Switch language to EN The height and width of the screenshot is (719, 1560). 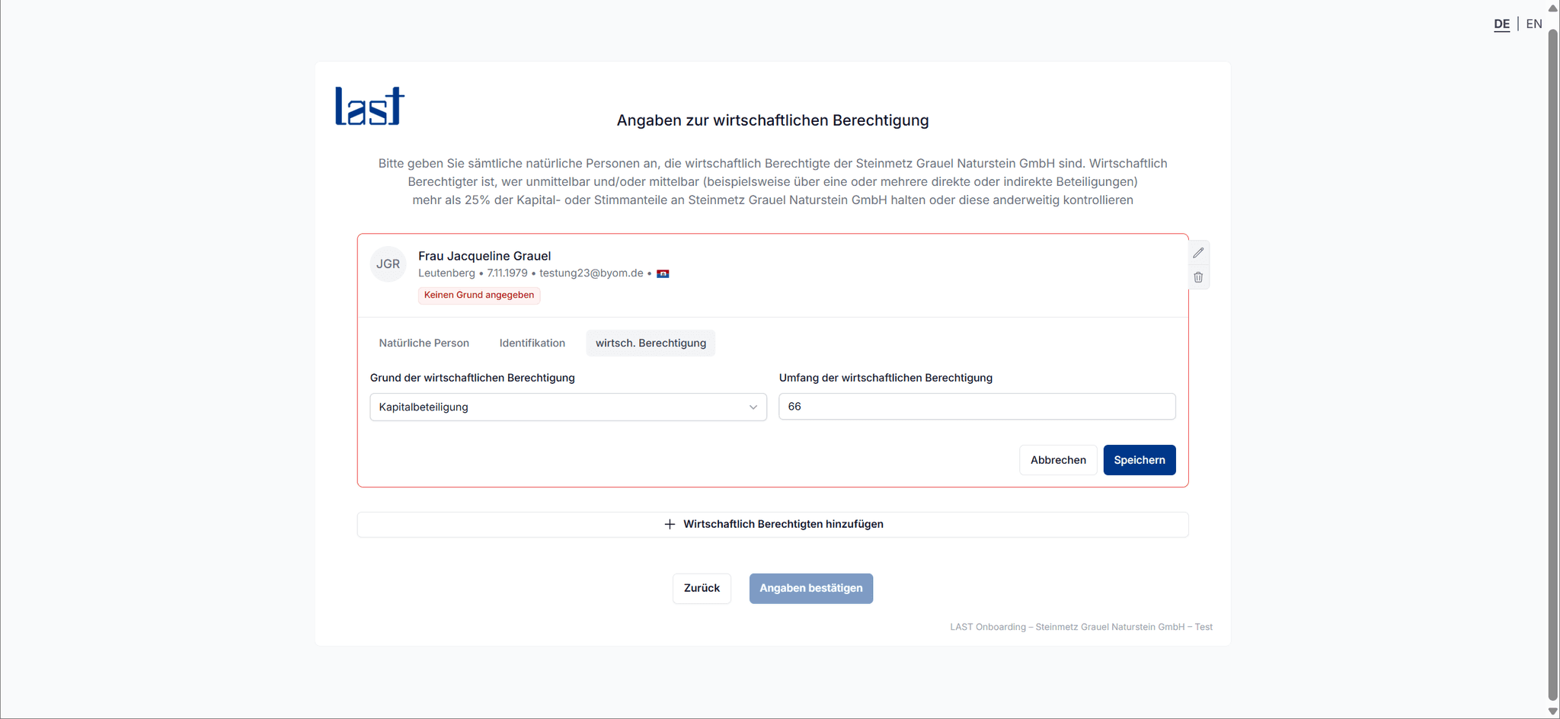point(1533,24)
